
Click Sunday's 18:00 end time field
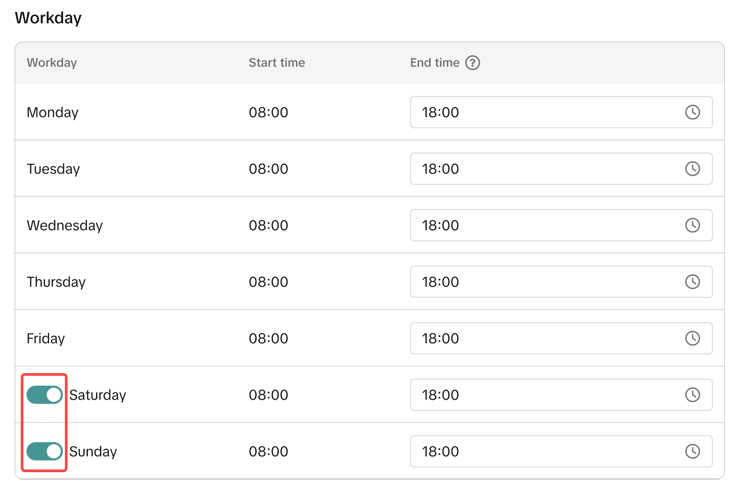[x=541, y=451]
